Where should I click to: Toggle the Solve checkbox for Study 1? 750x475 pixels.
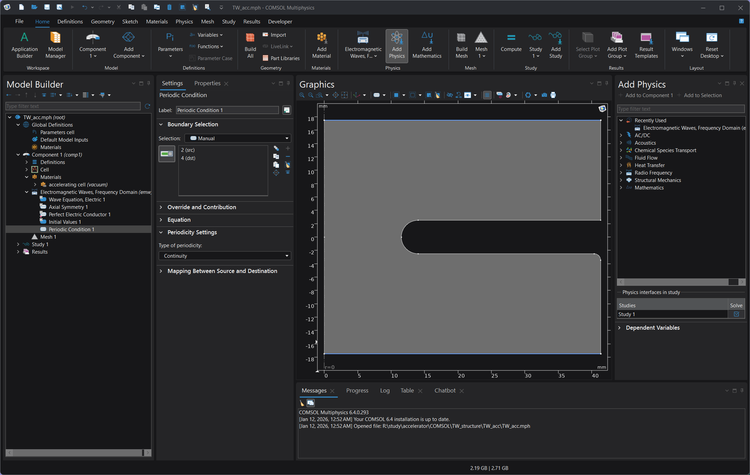[x=736, y=314]
